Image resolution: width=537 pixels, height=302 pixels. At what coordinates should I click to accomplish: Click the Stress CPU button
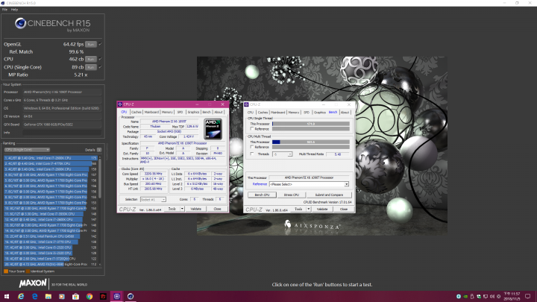[x=292, y=195]
